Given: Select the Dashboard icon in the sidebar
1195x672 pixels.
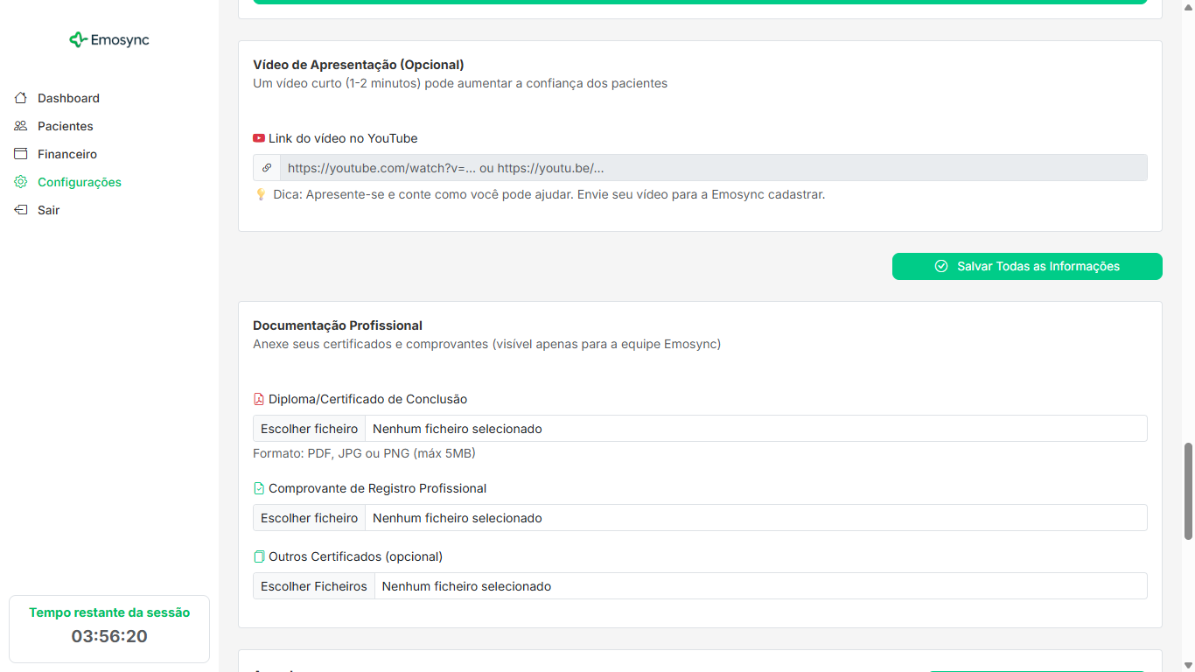Looking at the screenshot, I should click(x=18, y=98).
